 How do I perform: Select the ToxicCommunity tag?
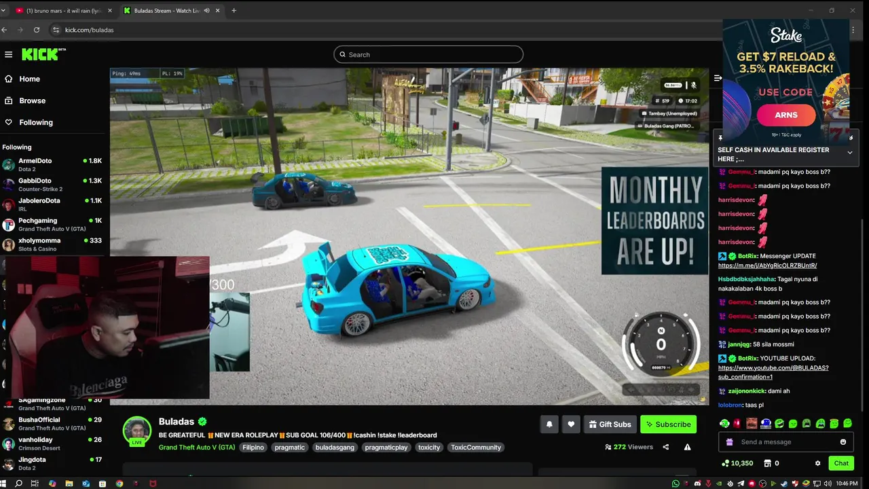click(x=476, y=448)
